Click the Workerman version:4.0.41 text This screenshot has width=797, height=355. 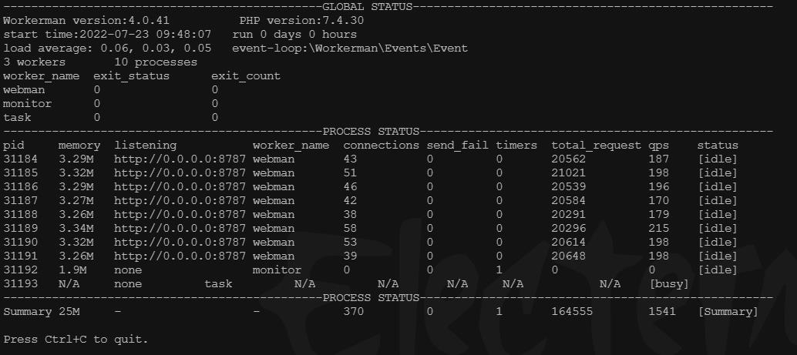86,21
